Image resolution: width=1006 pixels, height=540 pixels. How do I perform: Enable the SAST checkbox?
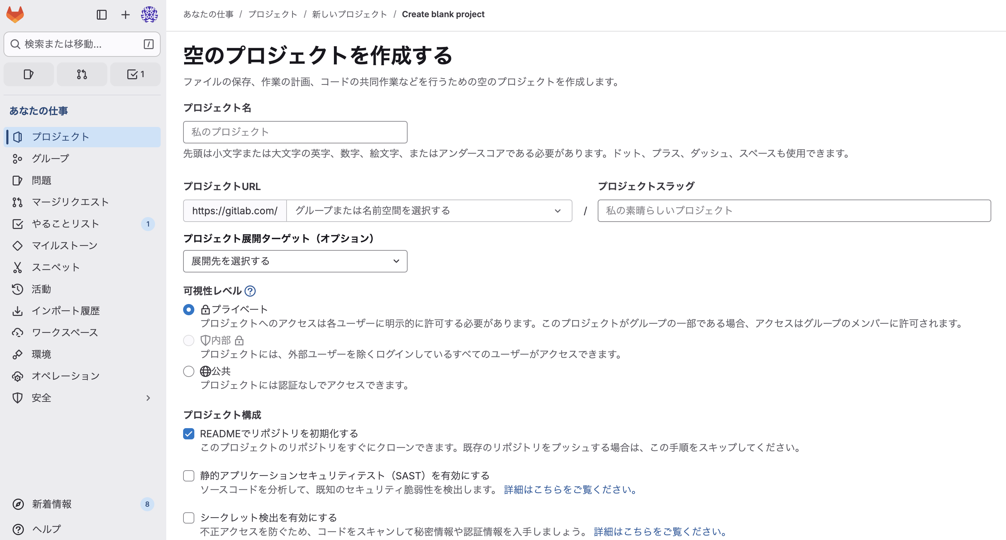pyautogui.click(x=189, y=476)
